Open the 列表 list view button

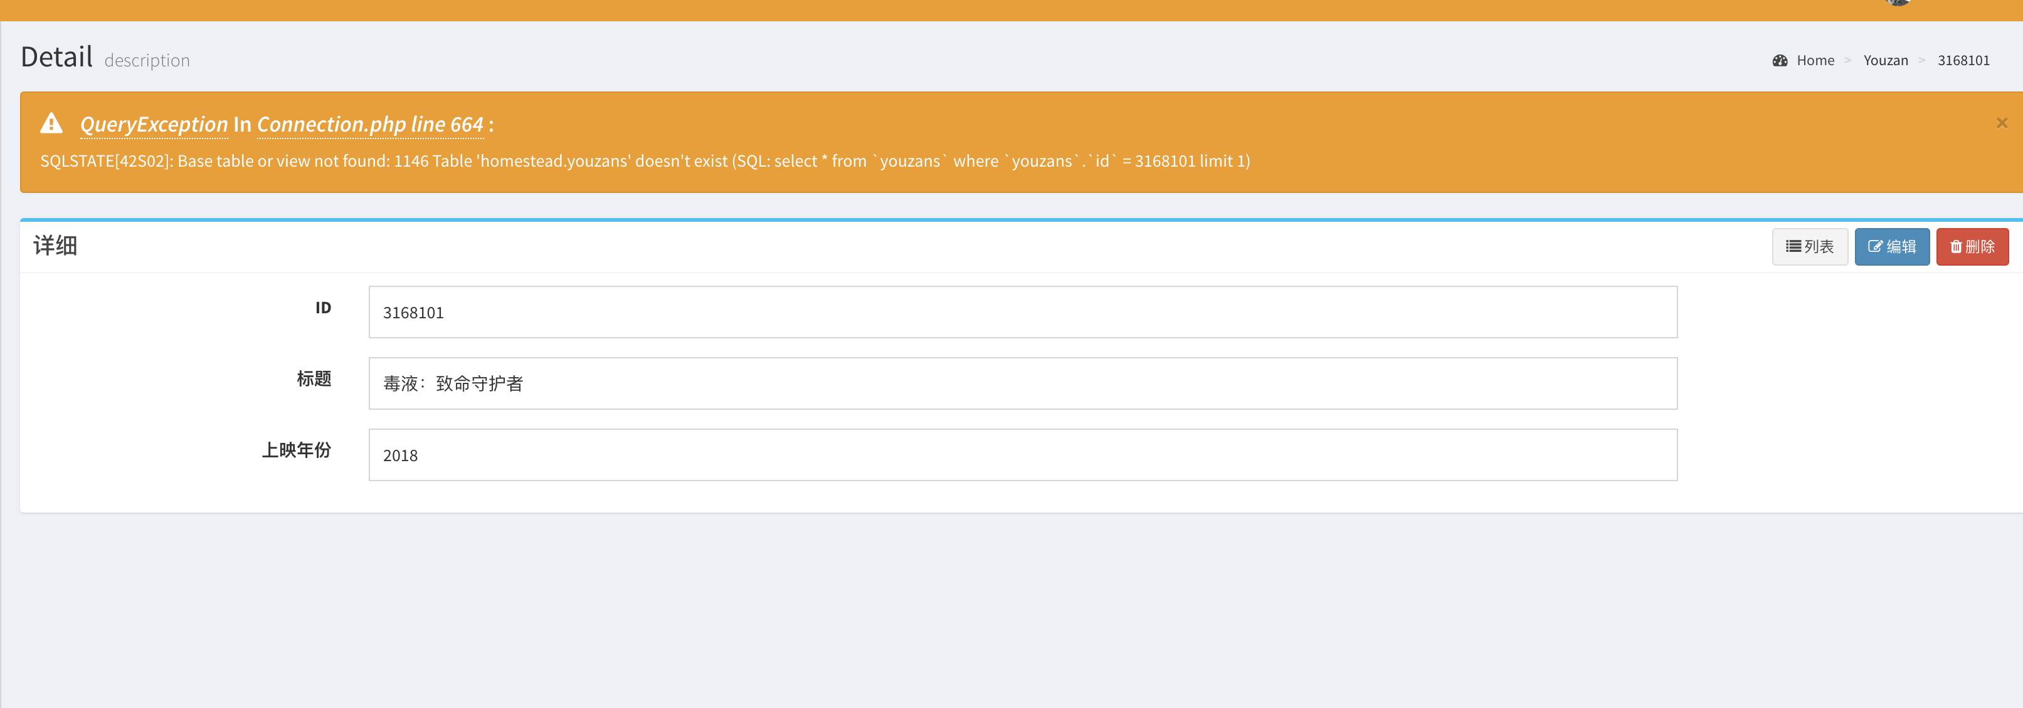click(1809, 246)
